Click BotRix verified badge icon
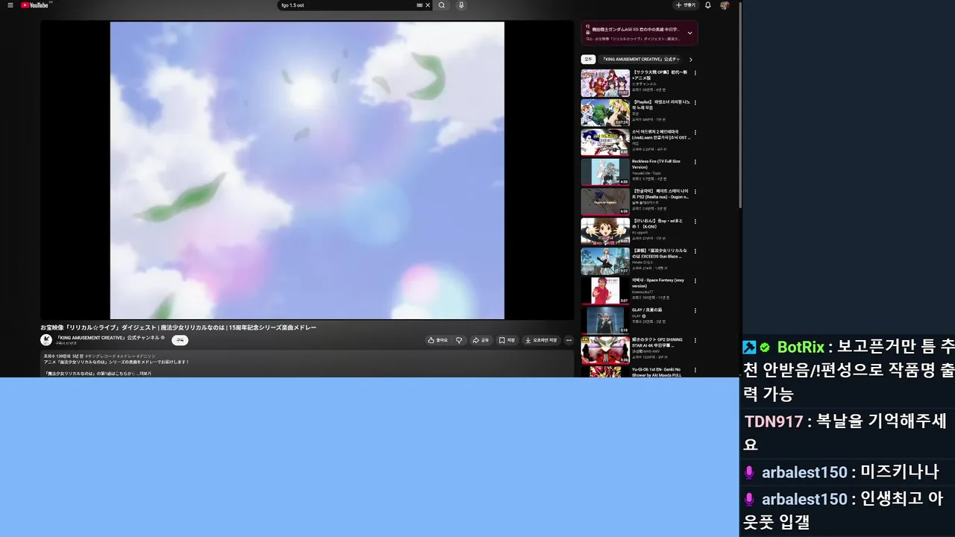 pos(765,348)
